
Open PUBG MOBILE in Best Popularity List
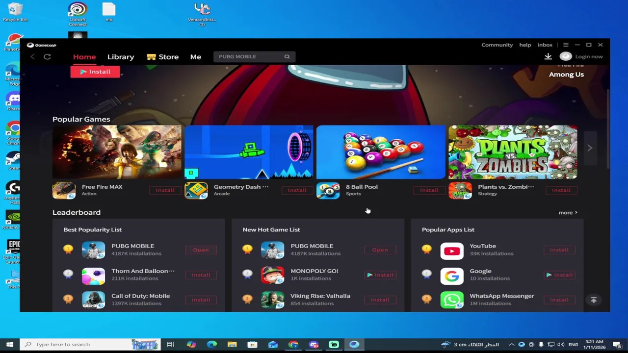click(x=201, y=250)
